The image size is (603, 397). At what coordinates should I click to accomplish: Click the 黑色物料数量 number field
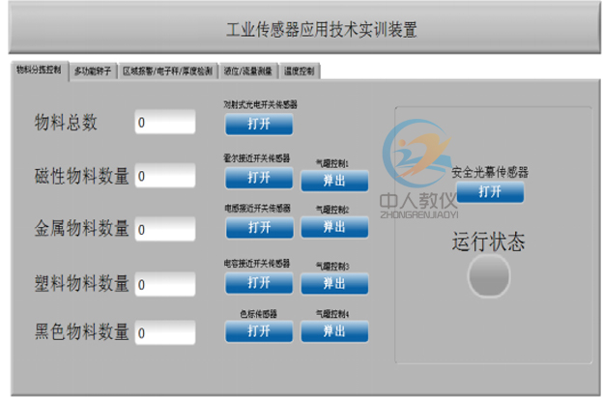165,332
